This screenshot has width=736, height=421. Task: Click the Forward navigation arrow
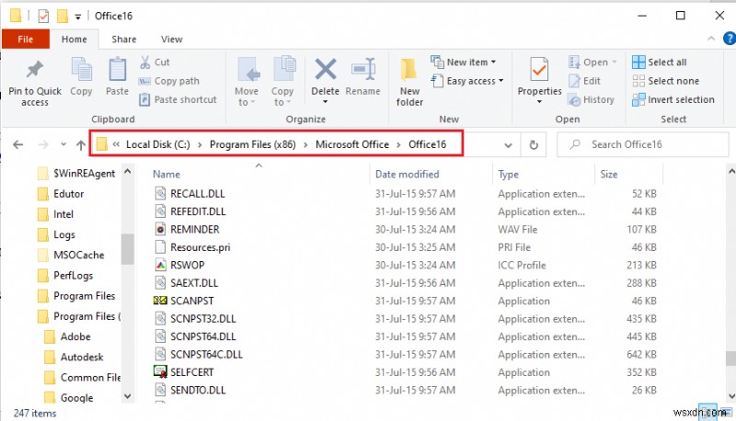[43, 145]
